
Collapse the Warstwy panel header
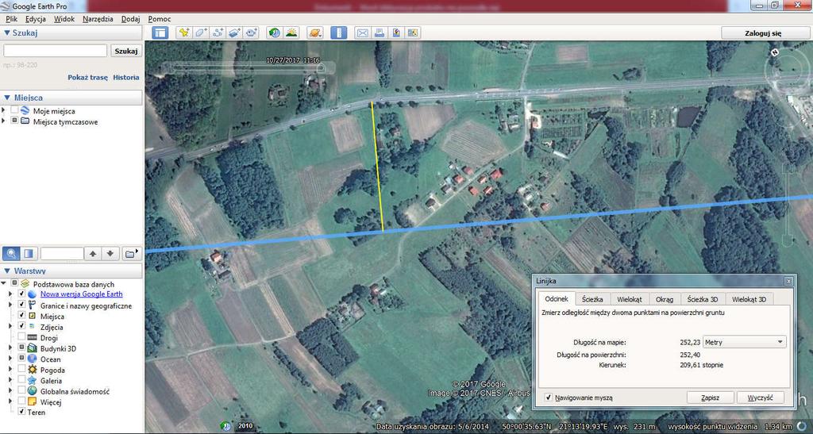click(x=7, y=271)
